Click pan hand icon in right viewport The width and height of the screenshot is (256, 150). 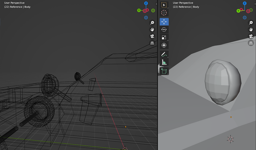pos(251,29)
